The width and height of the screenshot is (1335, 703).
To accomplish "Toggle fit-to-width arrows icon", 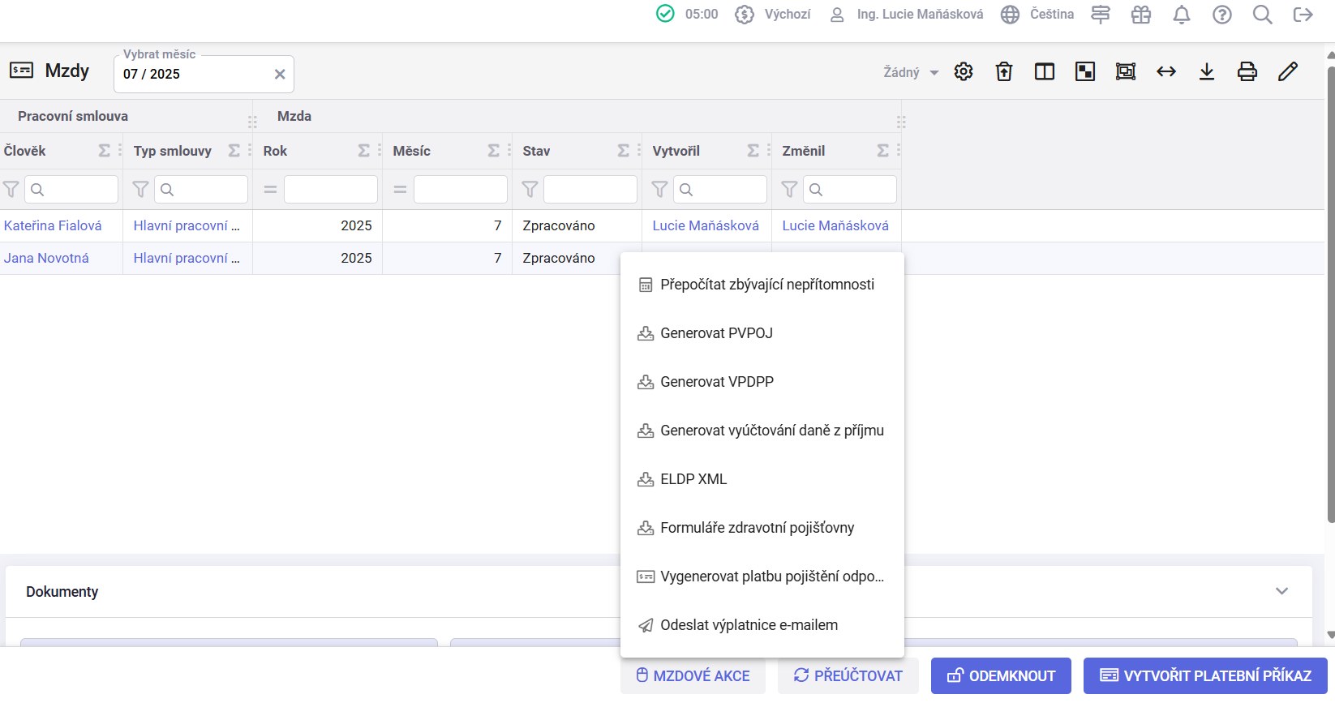I will (1166, 71).
